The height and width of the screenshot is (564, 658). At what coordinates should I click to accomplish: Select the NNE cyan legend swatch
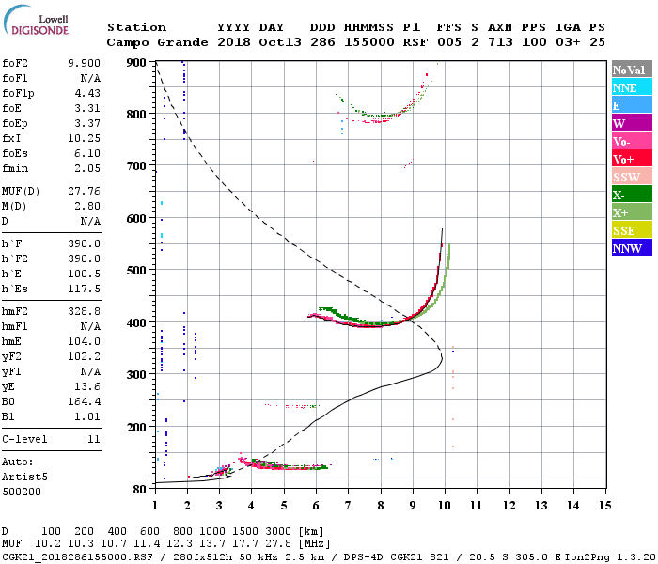coord(632,87)
